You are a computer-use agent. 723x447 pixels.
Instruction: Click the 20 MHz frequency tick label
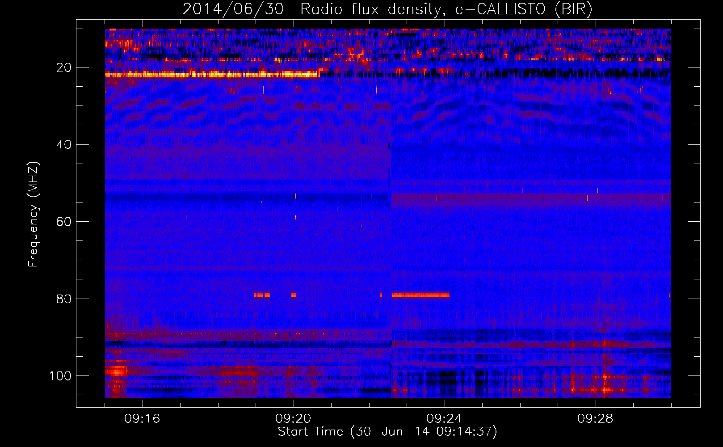click(x=64, y=67)
